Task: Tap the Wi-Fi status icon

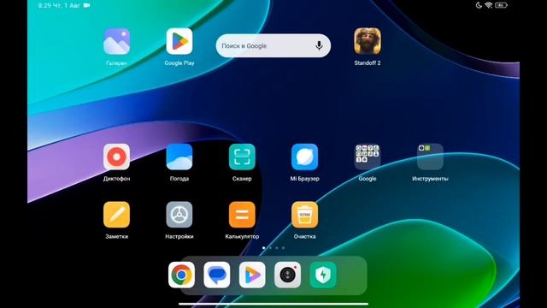Action: pyautogui.click(x=489, y=5)
